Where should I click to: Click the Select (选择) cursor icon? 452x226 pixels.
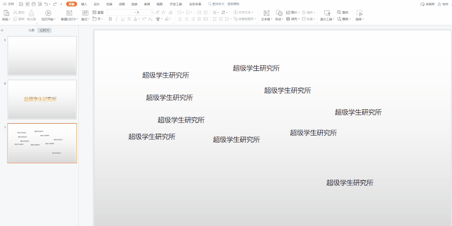(359, 13)
